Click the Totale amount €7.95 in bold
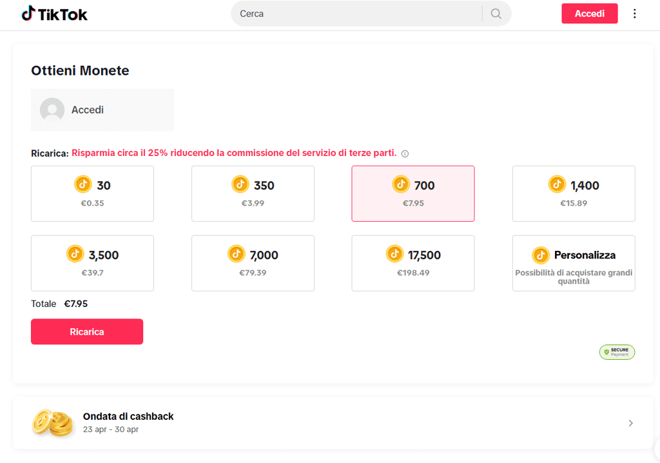The image size is (660, 463). point(76,304)
